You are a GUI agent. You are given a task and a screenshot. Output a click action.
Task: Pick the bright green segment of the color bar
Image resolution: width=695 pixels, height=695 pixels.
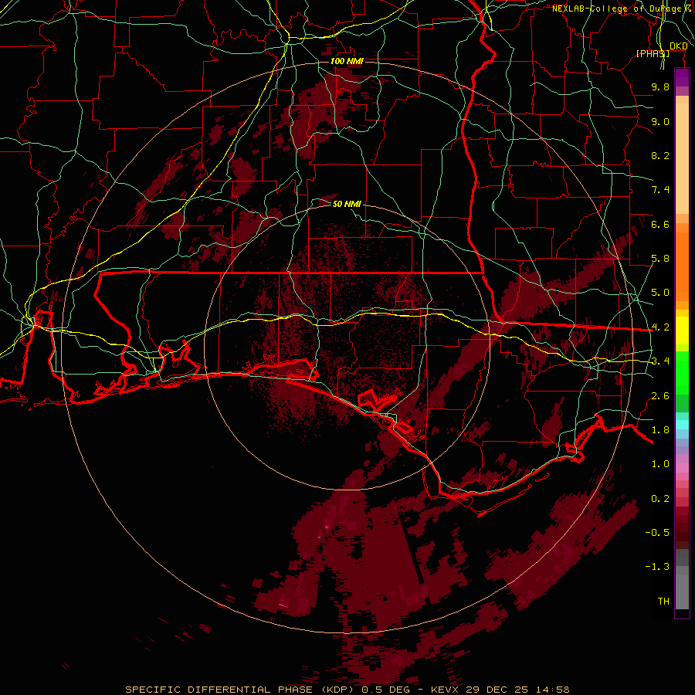coord(682,373)
